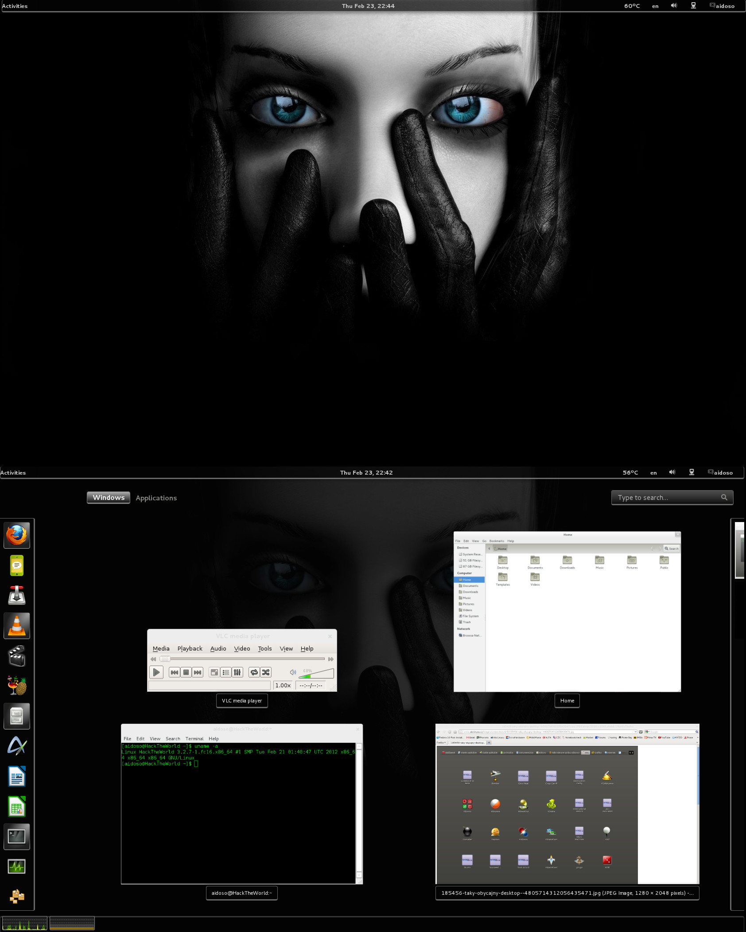Image resolution: width=746 pixels, height=932 pixels.
Task: Click the VLC stop button
Action: click(186, 672)
